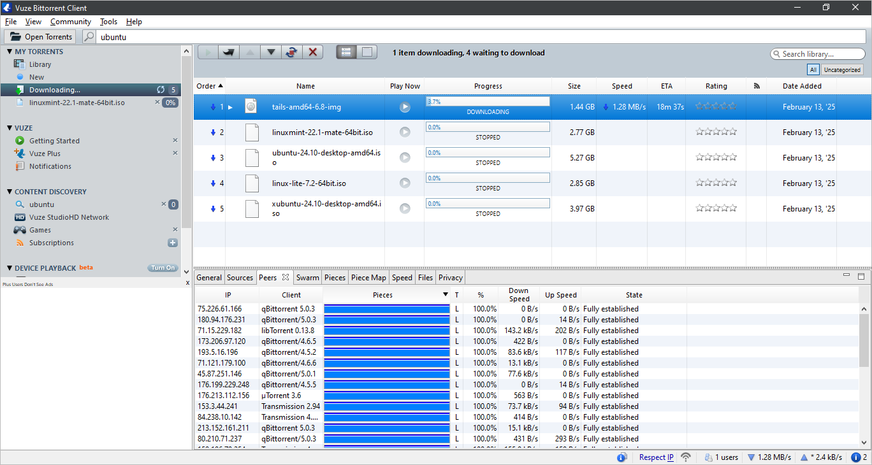Viewport: 872px width, 465px height.
Task: Open the File menu
Action: click(x=11, y=22)
